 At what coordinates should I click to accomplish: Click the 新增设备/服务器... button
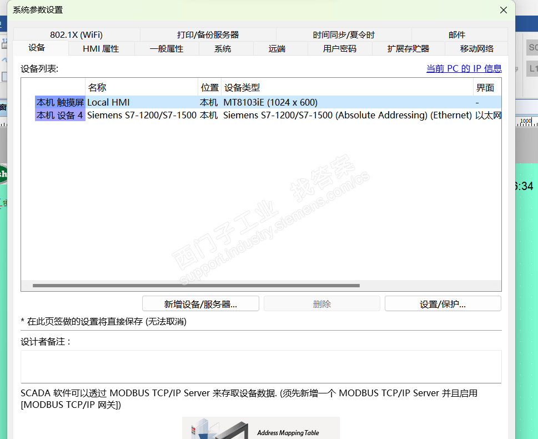[201, 303]
